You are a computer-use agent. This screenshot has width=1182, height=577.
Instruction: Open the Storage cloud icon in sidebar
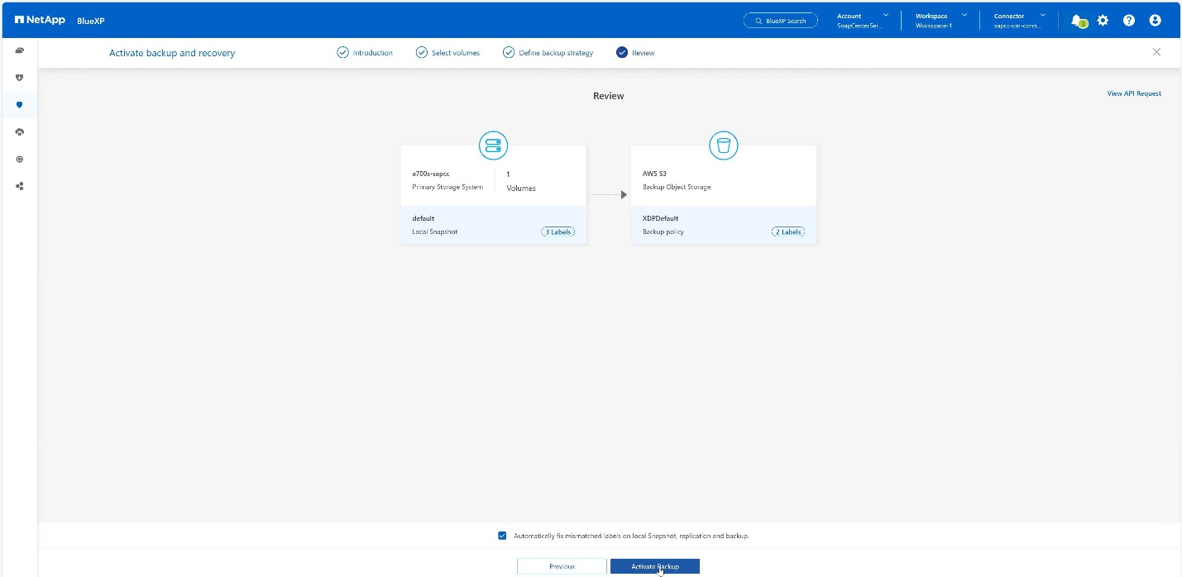click(x=20, y=50)
